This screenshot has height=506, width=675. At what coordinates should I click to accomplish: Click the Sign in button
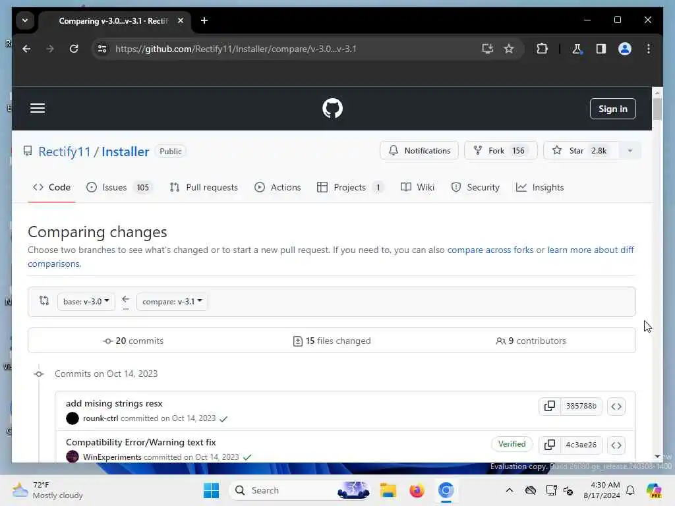pos(612,109)
